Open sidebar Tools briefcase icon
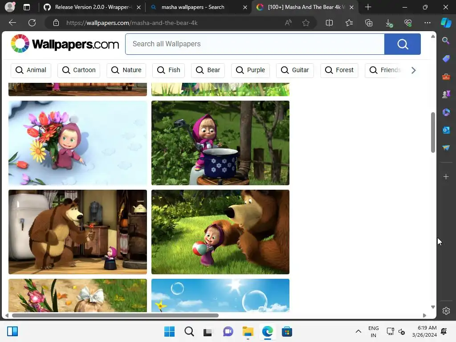This screenshot has width=456, height=342. point(446,77)
